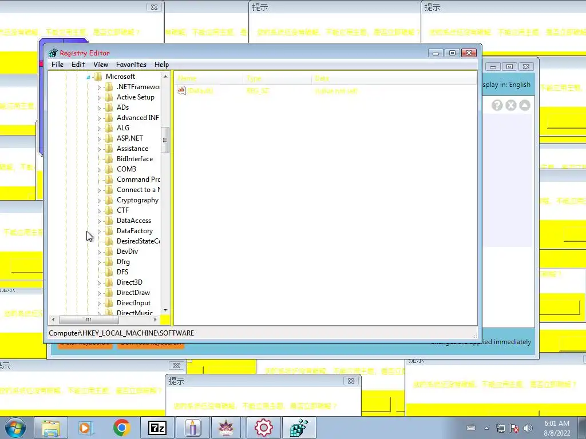586x439 pixels.
Task: Open the Favorites menu in Registry Editor
Action: click(131, 64)
